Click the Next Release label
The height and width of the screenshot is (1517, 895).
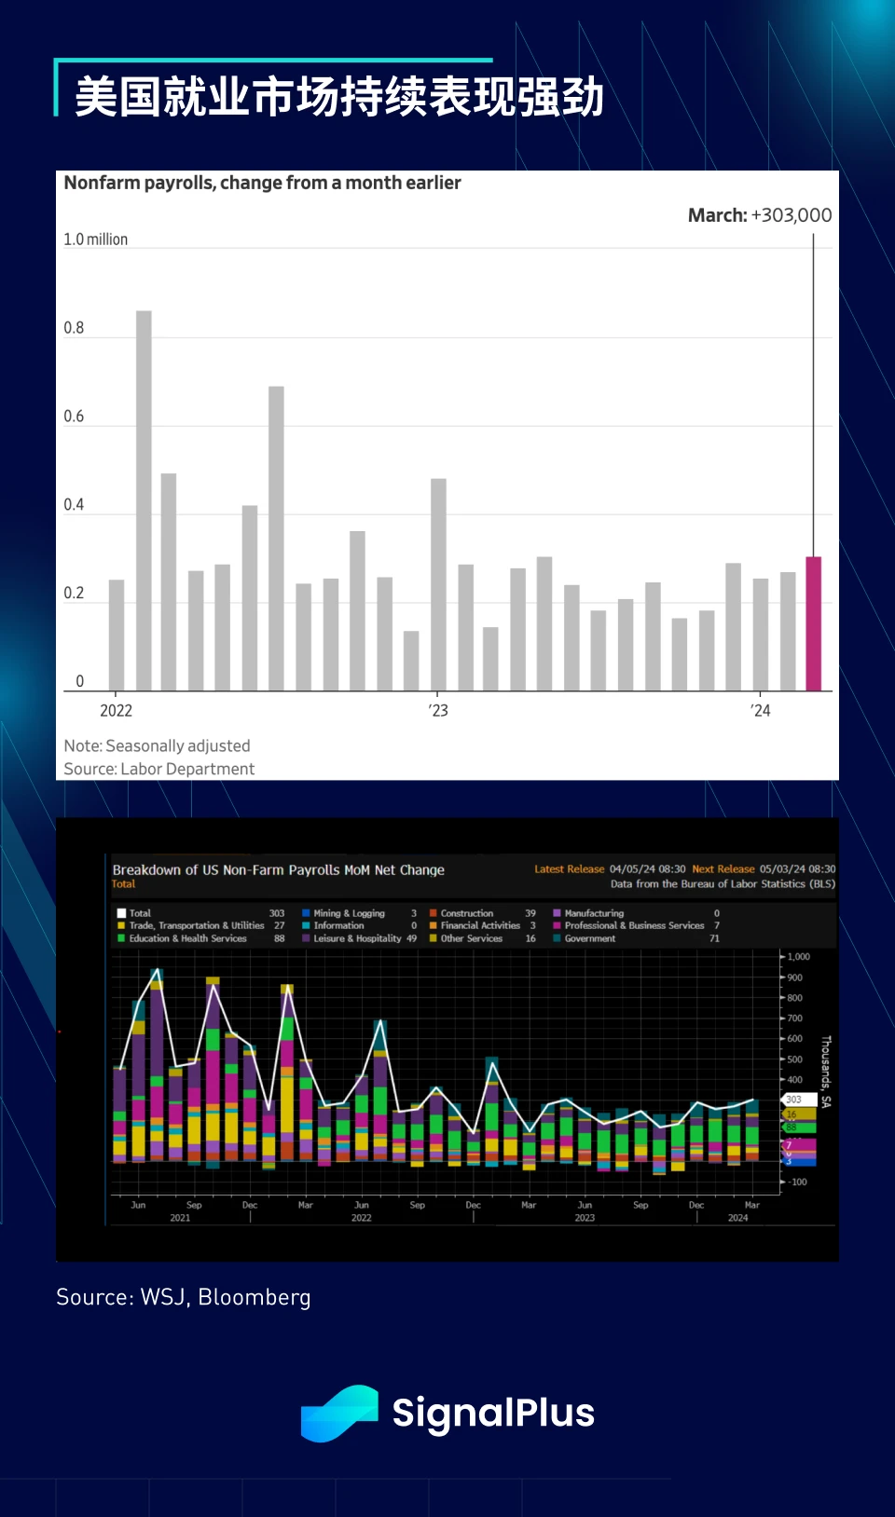tap(723, 868)
